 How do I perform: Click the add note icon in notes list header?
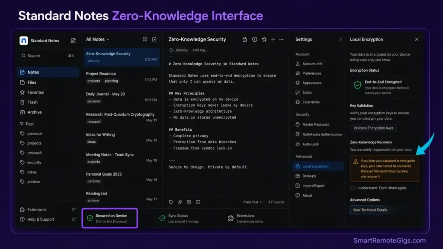[x=154, y=39]
